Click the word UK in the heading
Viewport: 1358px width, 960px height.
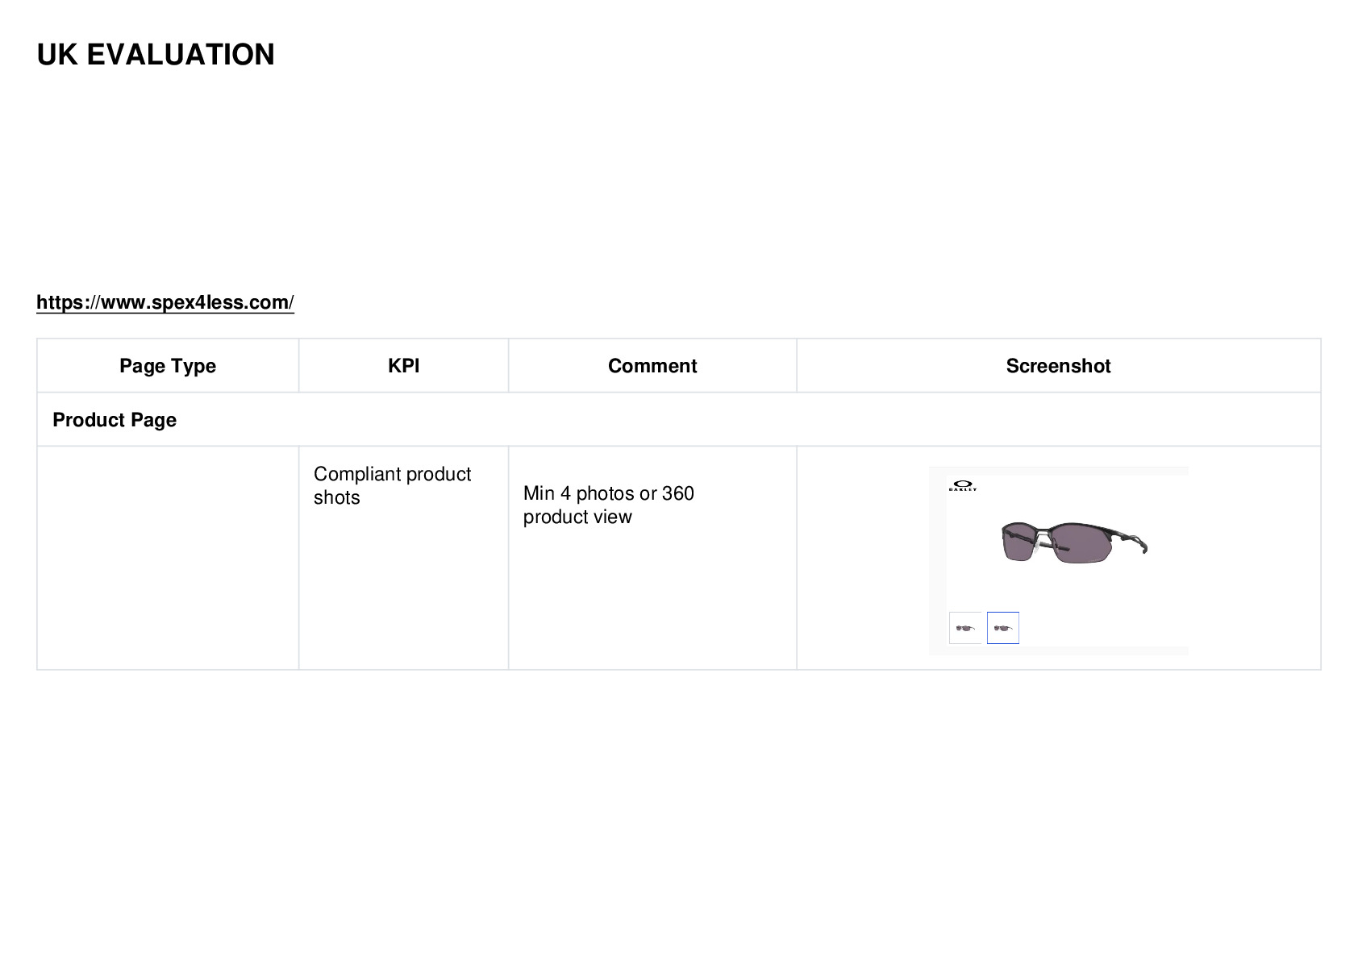pyautogui.click(x=57, y=55)
